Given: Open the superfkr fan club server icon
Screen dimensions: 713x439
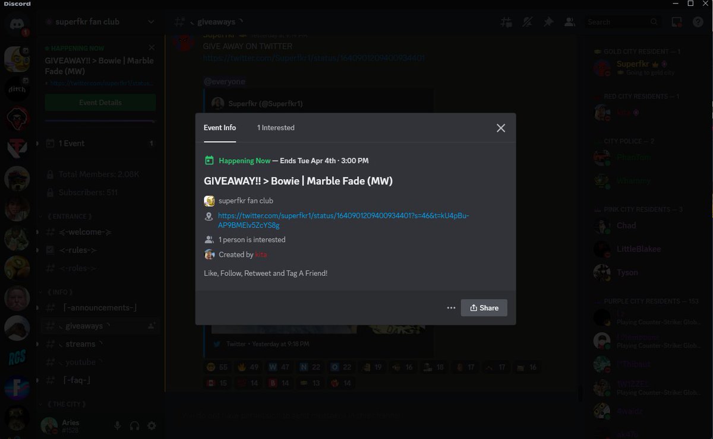Looking at the screenshot, I should [17, 58].
